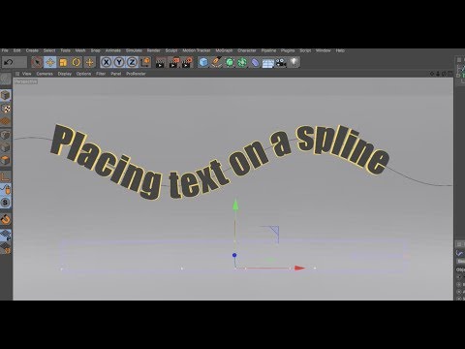Open the Help menu
The width and height of the screenshot is (465, 349).
click(x=340, y=50)
